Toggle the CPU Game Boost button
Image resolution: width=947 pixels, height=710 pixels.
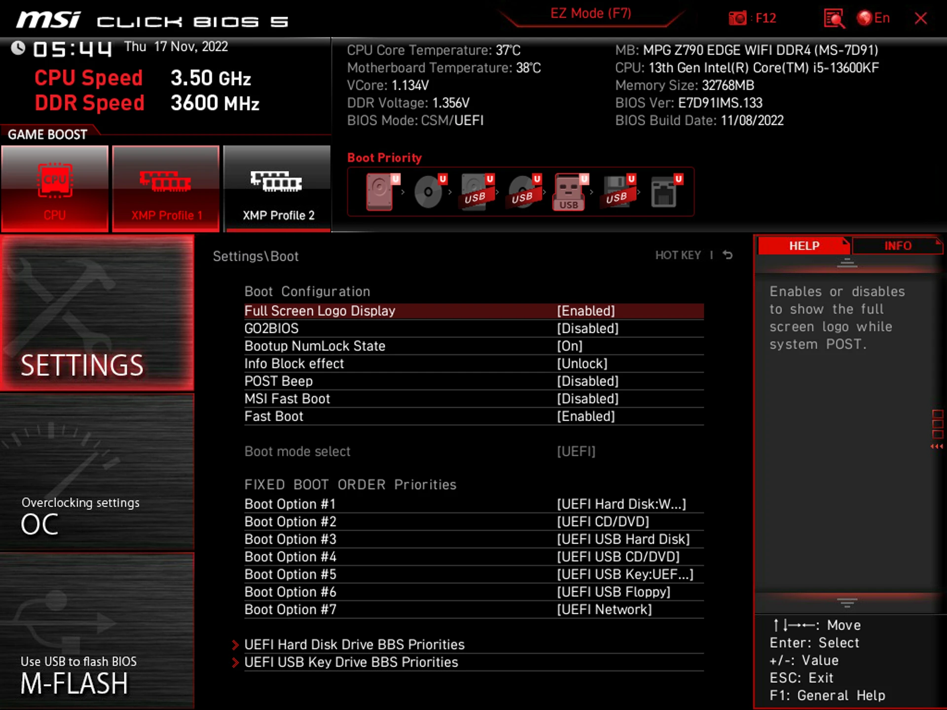(x=55, y=188)
